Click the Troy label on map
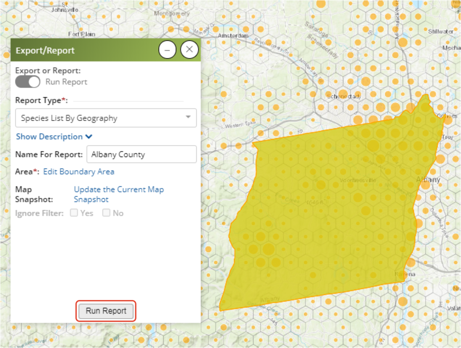 coord(448,137)
